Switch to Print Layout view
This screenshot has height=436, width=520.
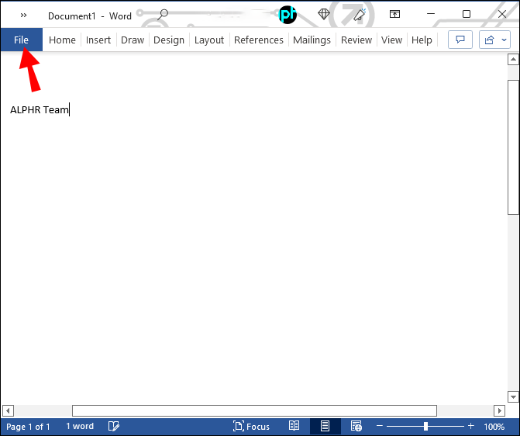pos(325,426)
